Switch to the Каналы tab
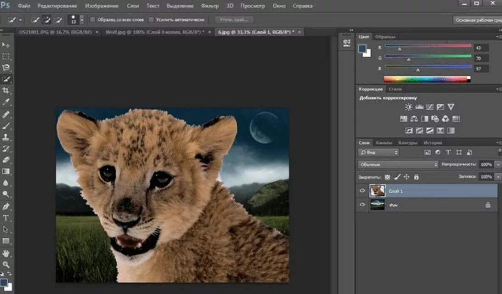This screenshot has height=294, width=502. 384,143
